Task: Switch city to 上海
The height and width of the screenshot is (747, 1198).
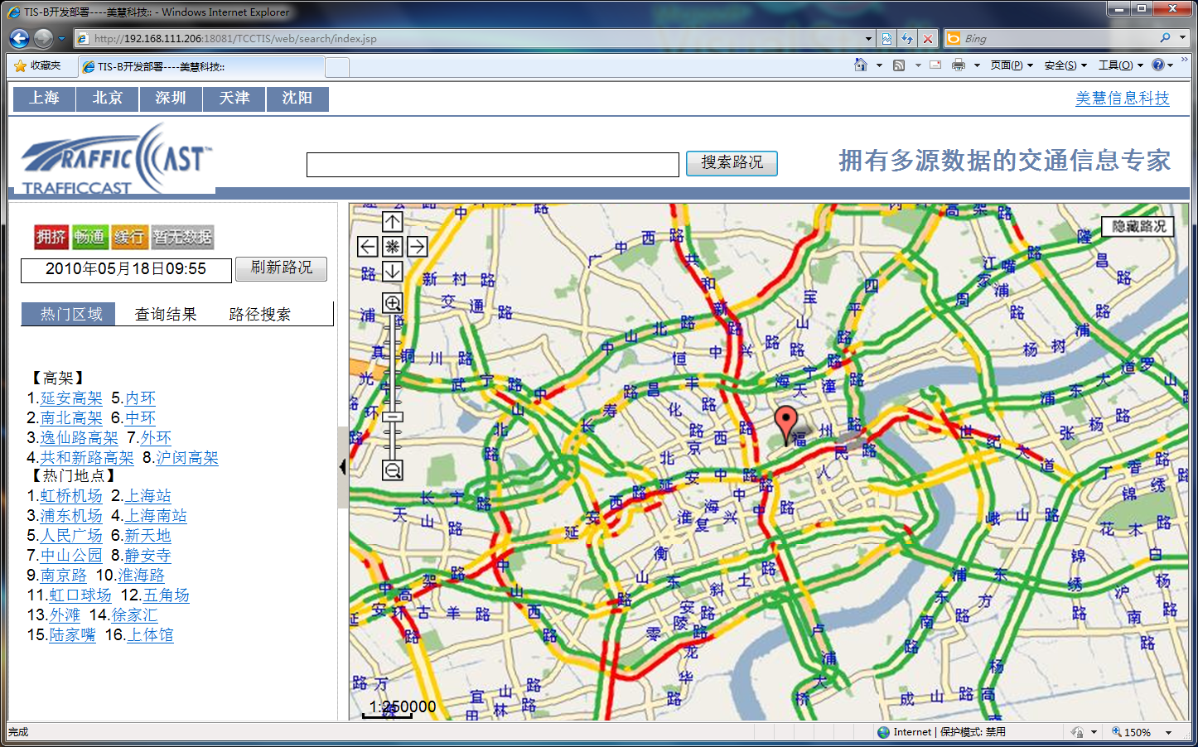Action: click(44, 99)
